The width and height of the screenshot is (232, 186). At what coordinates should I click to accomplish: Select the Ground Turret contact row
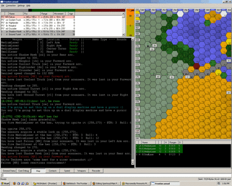click(x=38, y=34)
